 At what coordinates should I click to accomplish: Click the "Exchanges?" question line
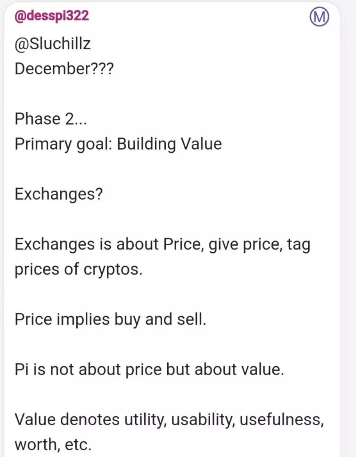(x=59, y=194)
